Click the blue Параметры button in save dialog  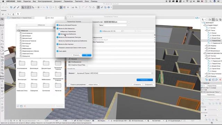(145, 80)
